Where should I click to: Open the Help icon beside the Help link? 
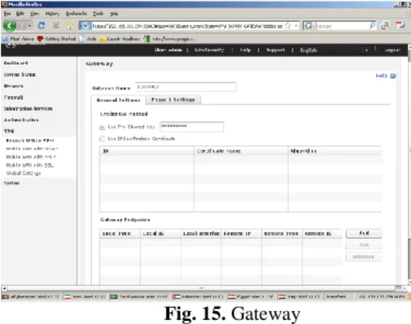point(393,76)
